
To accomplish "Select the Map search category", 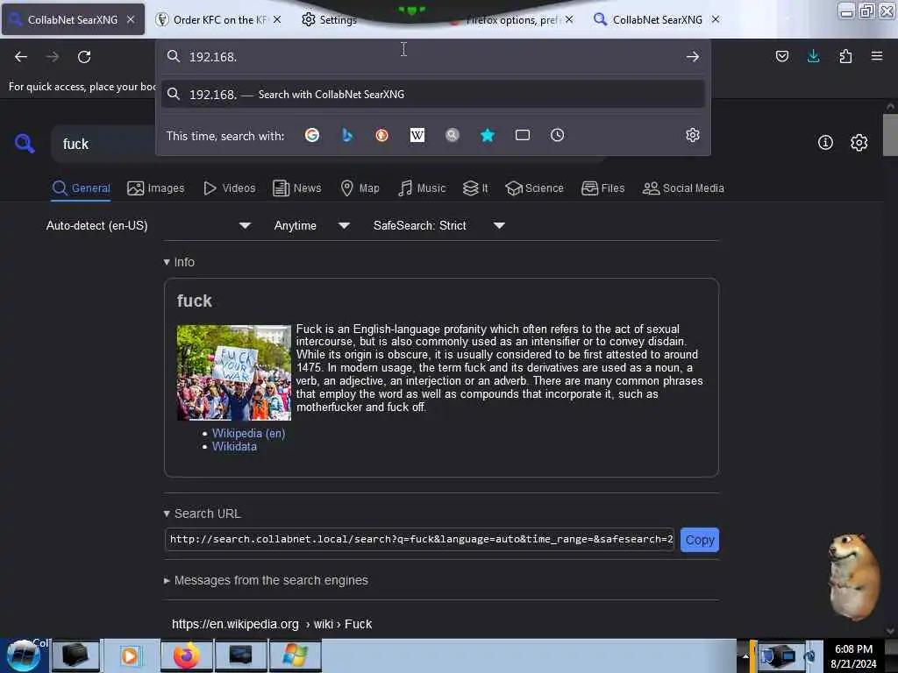I will (360, 188).
